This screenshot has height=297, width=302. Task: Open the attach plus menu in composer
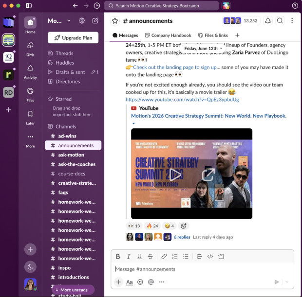118,282
